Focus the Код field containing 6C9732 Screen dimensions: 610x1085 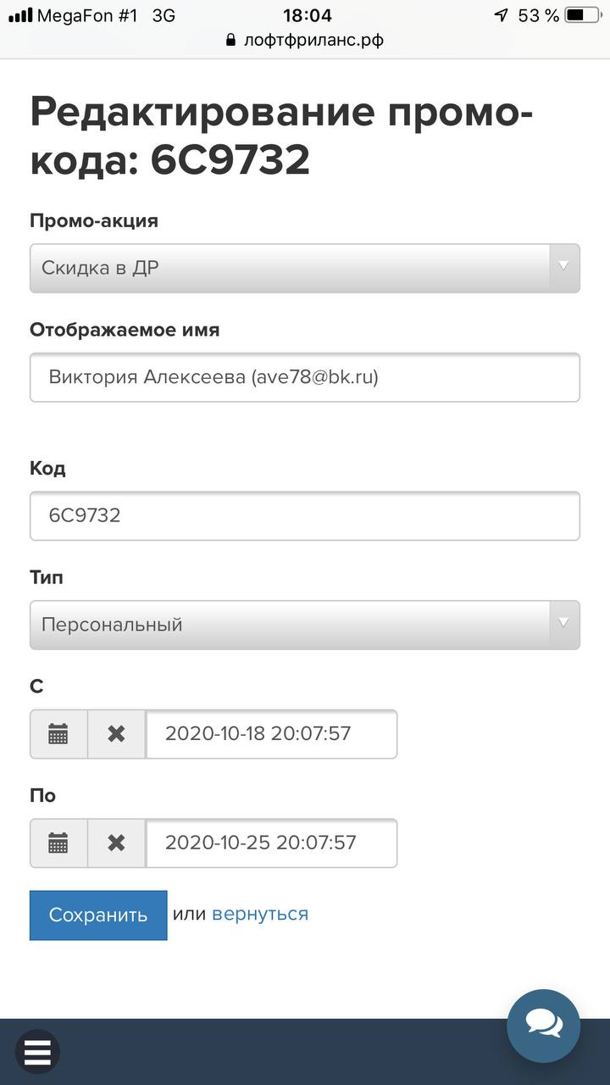[x=305, y=515]
